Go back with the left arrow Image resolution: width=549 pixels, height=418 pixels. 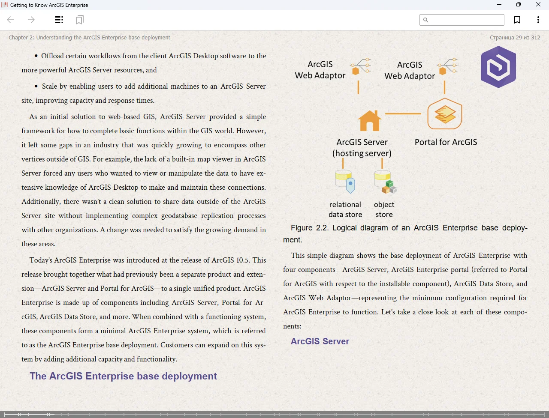pos(11,20)
